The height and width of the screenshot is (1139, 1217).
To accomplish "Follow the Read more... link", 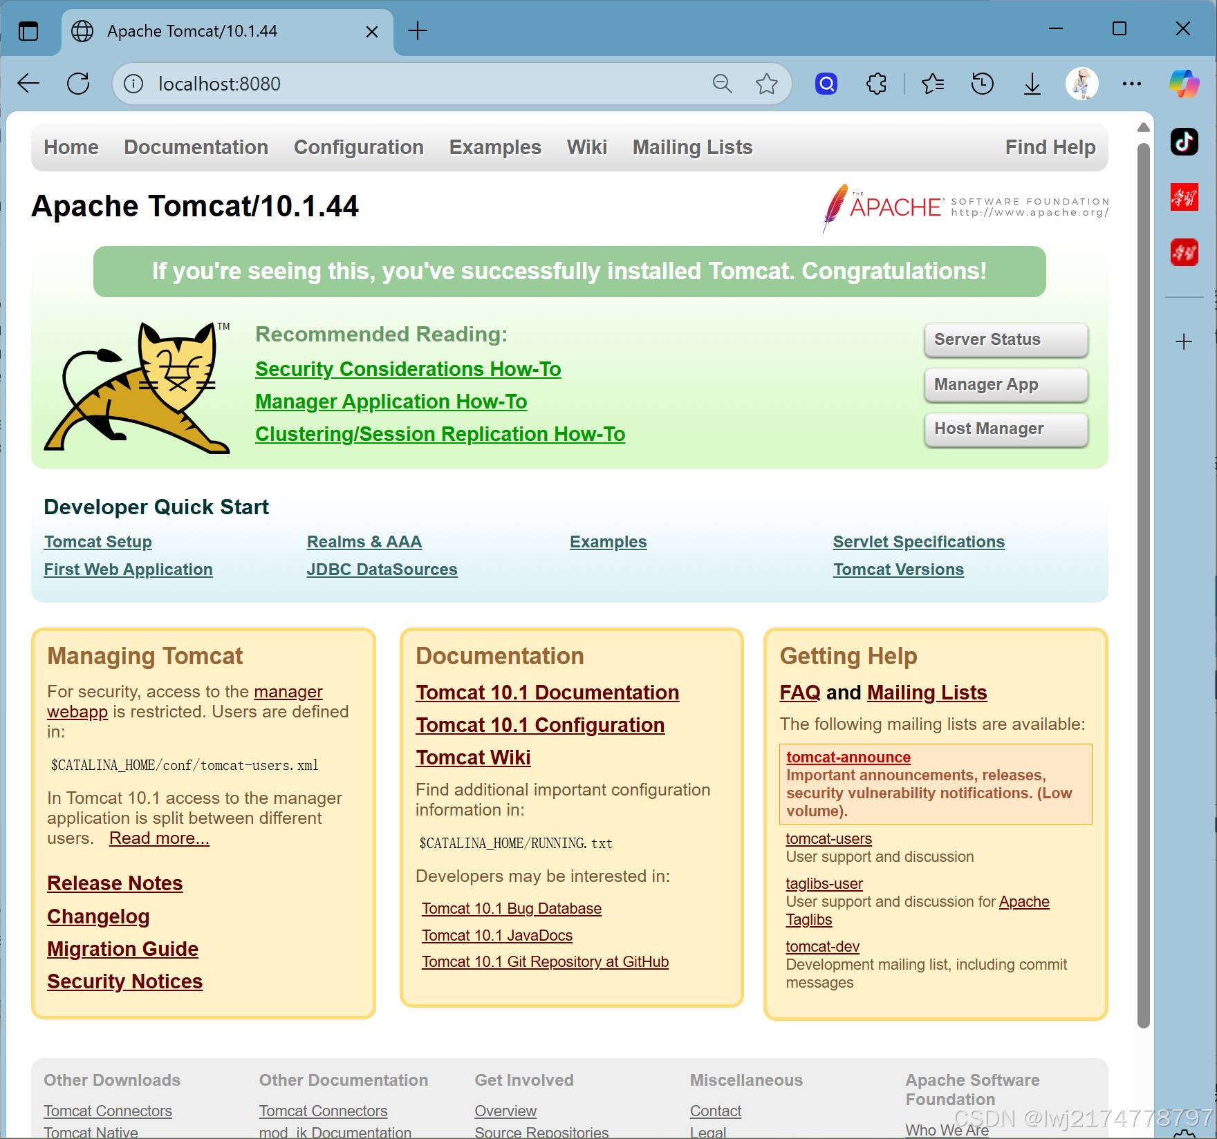I will (159, 838).
